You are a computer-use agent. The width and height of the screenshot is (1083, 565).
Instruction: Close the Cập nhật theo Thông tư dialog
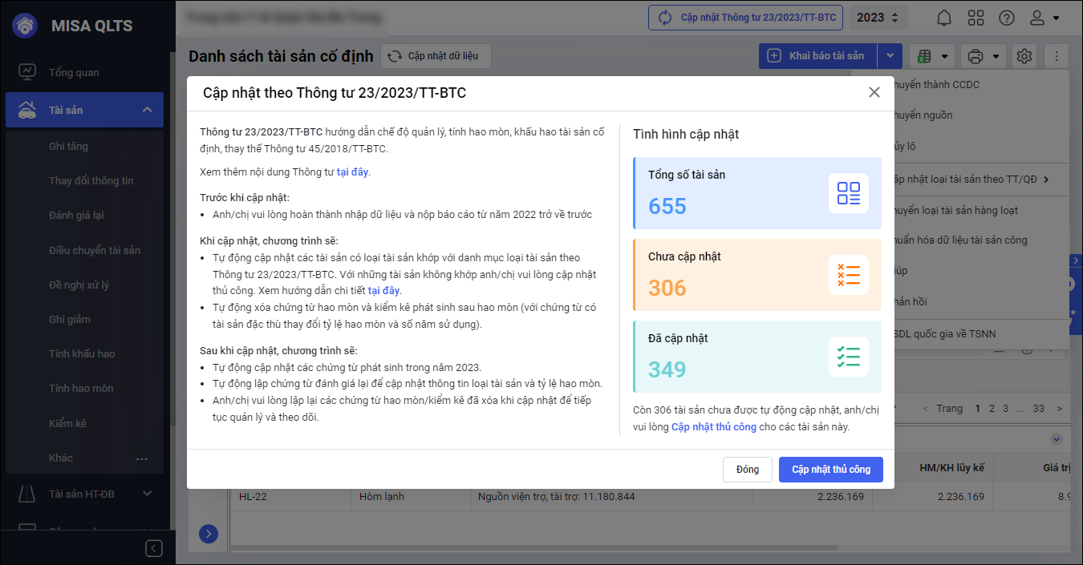pyautogui.click(x=874, y=92)
